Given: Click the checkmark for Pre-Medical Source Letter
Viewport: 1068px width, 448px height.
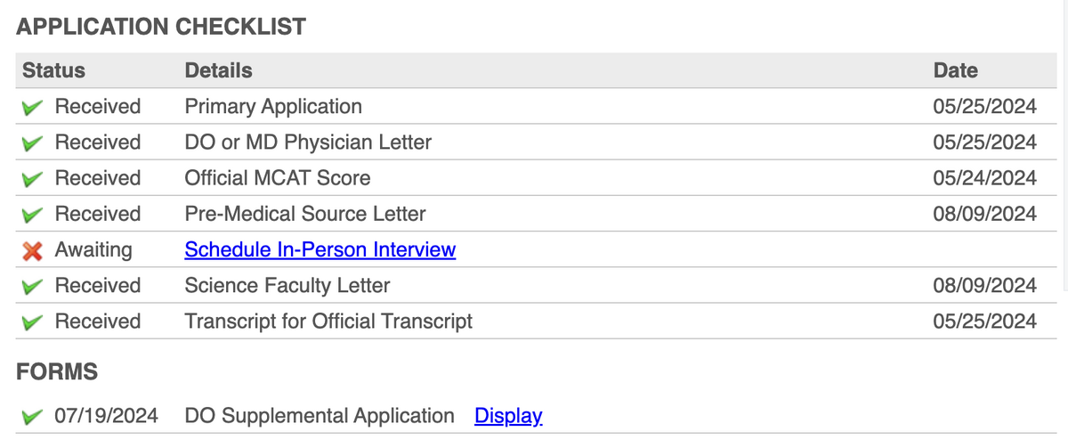Looking at the screenshot, I should (33, 215).
